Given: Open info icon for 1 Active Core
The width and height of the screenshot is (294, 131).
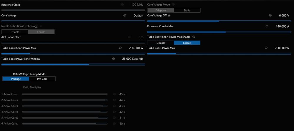Looking at the screenshot, I should (114, 94).
